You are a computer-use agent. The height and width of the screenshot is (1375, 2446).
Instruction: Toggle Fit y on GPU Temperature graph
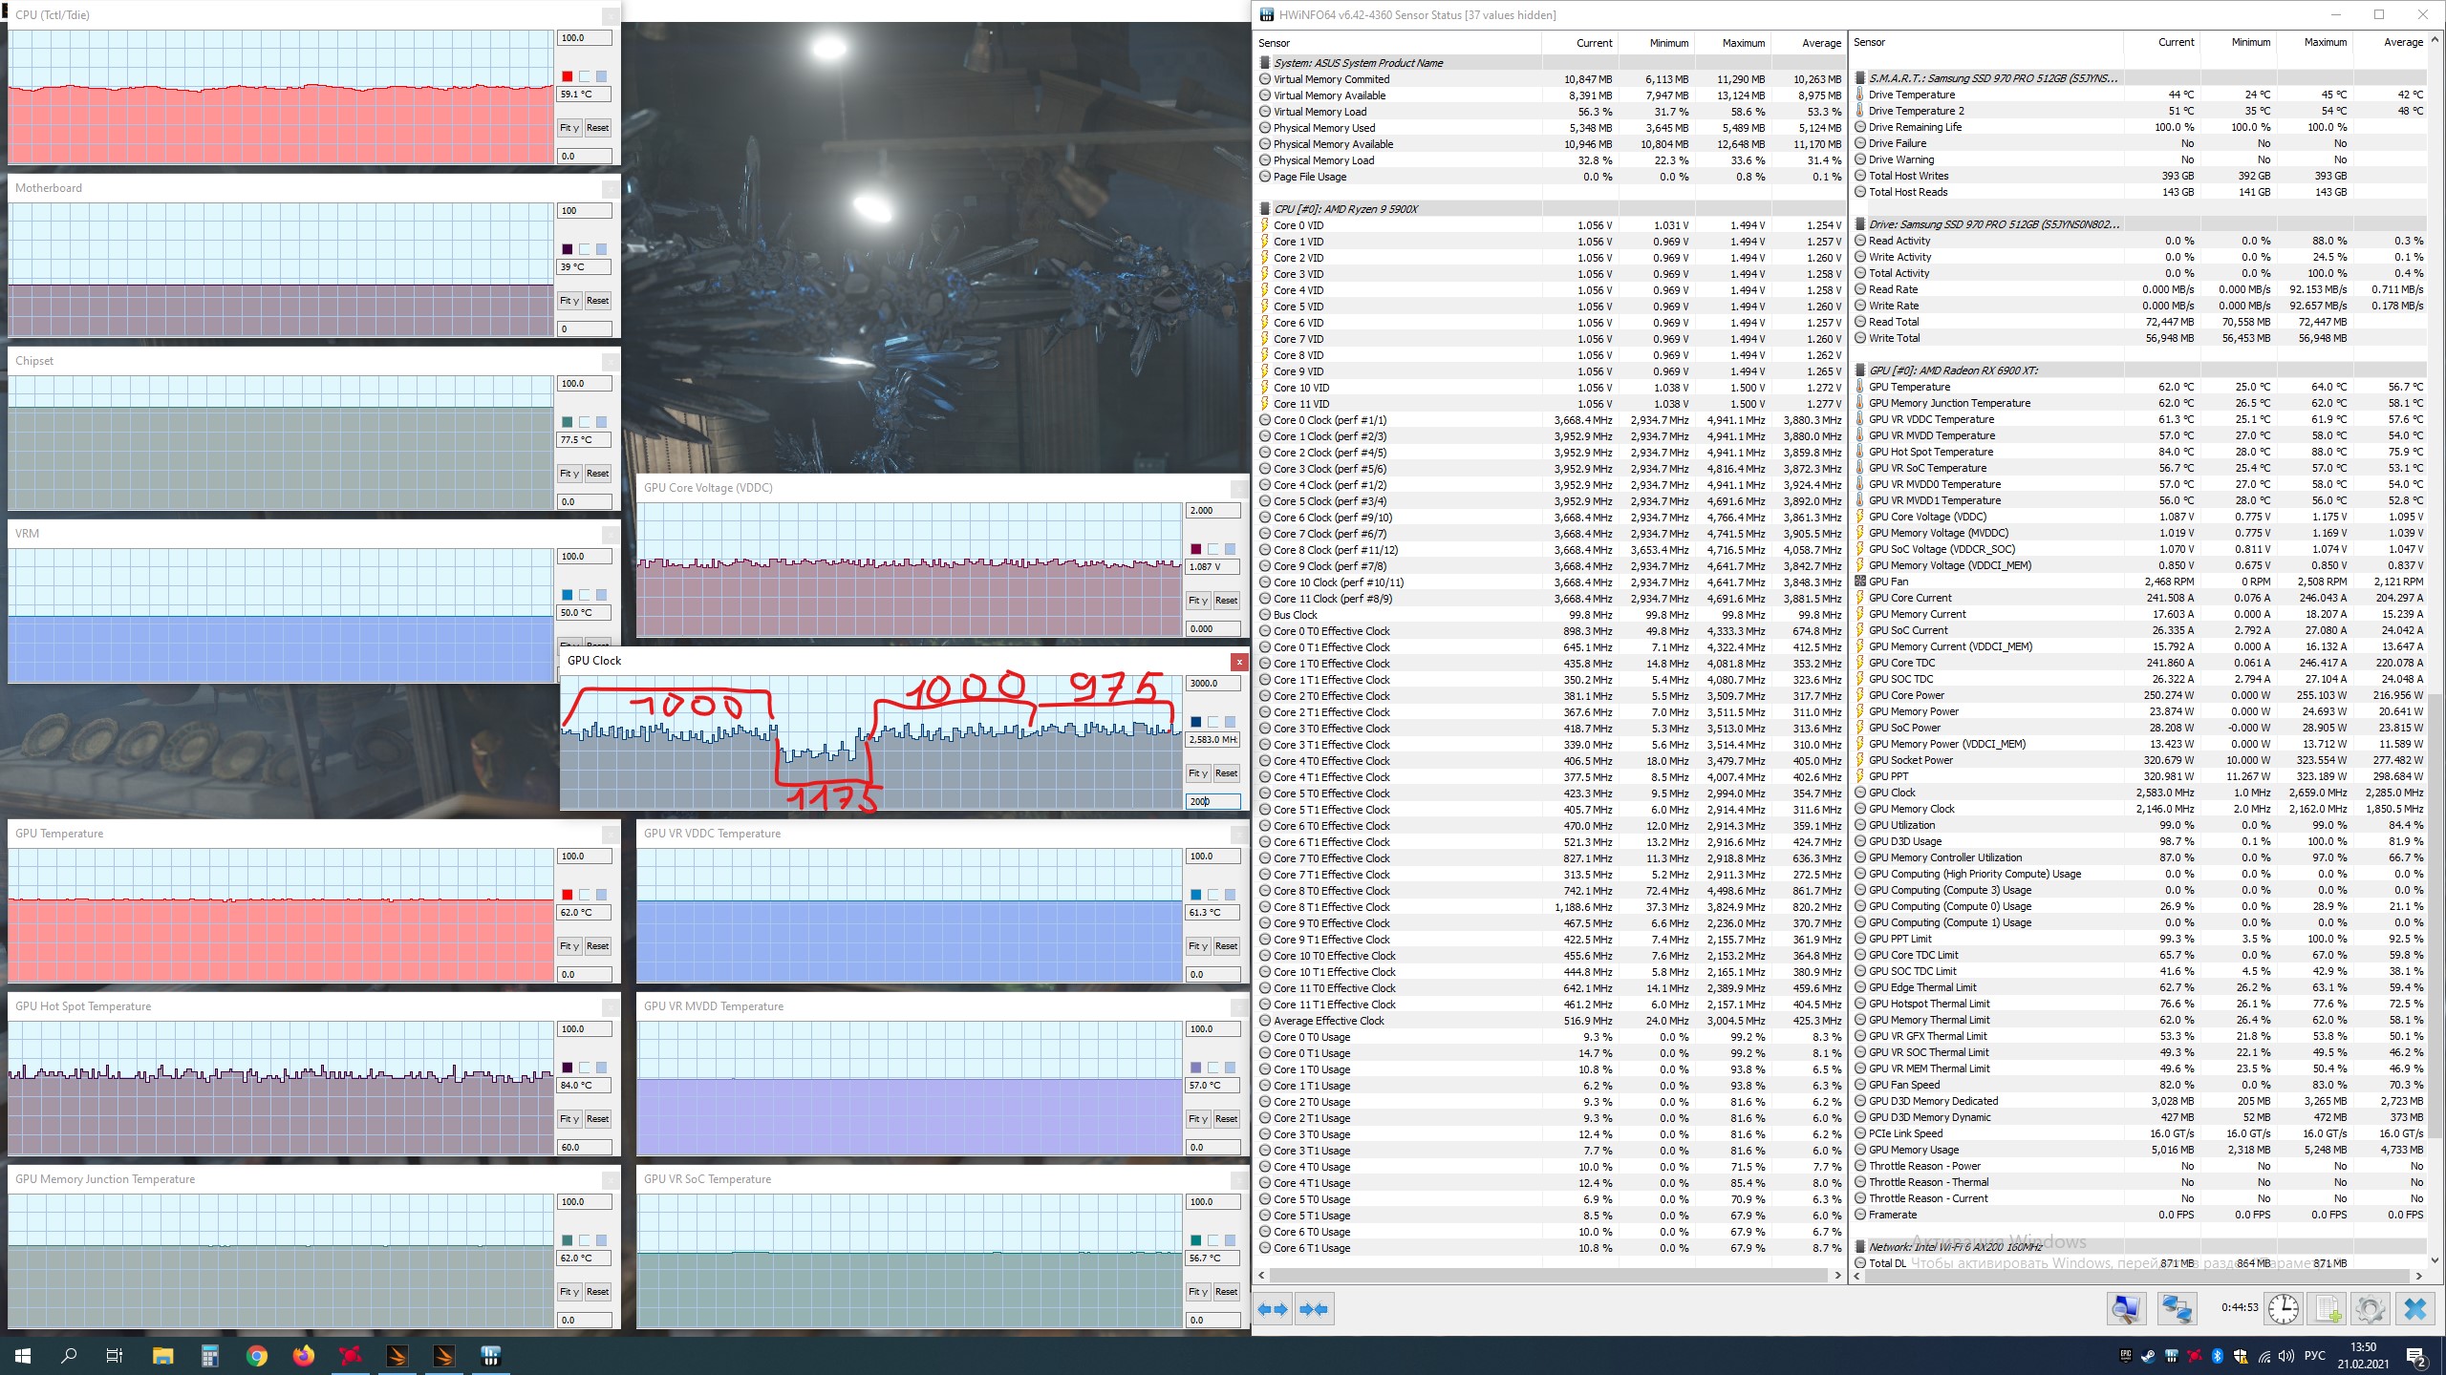(x=569, y=946)
